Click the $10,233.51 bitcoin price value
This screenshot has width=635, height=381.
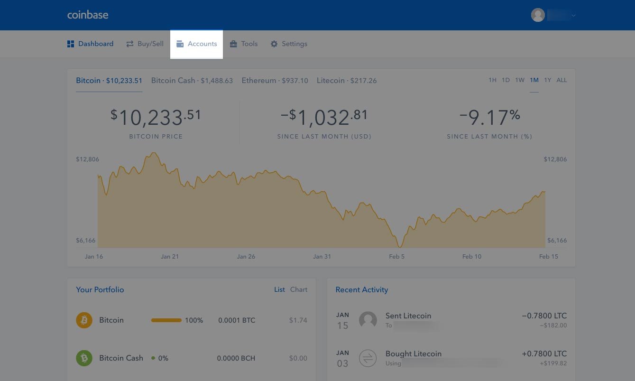point(156,118)
